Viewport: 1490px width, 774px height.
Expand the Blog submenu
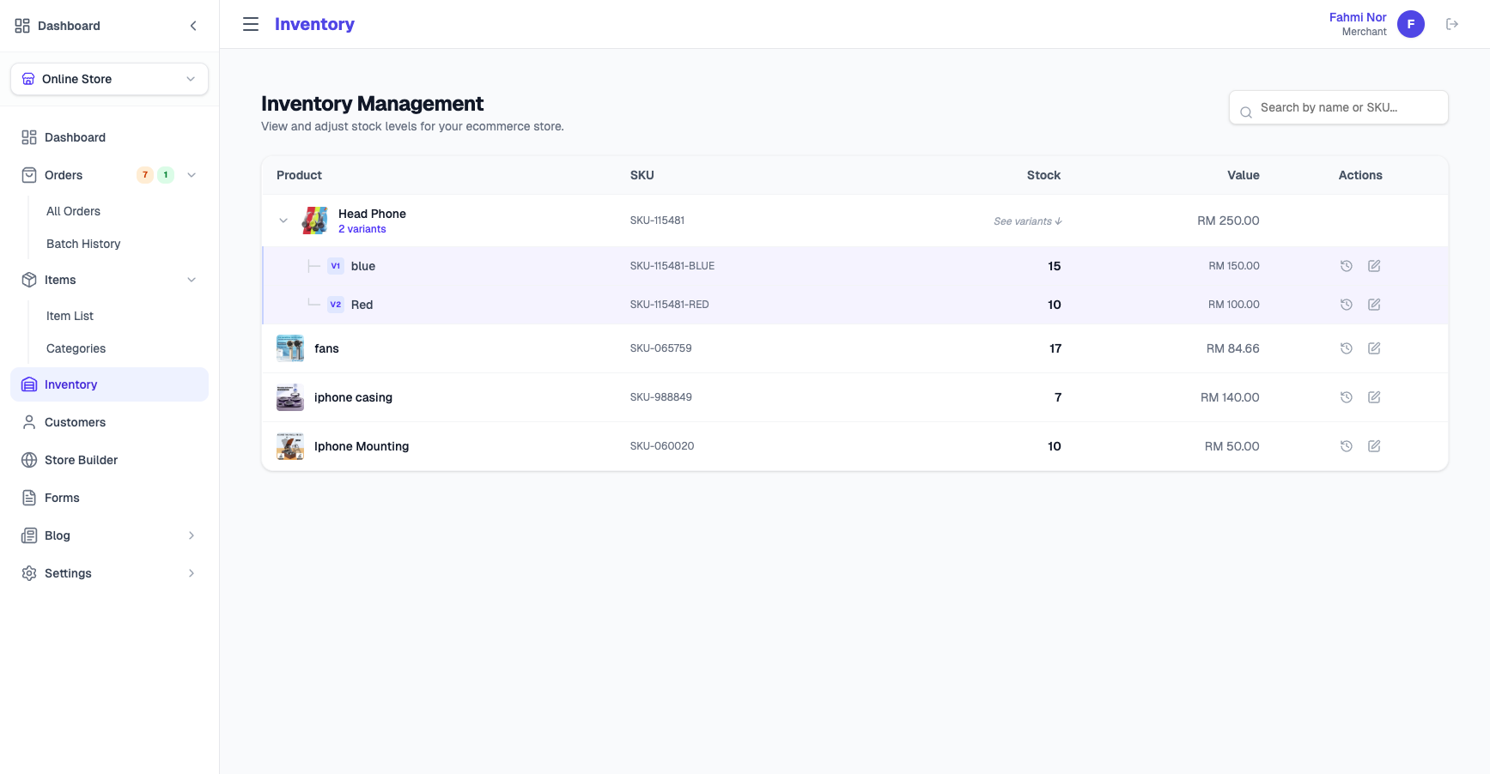click(x=191, y=535)
